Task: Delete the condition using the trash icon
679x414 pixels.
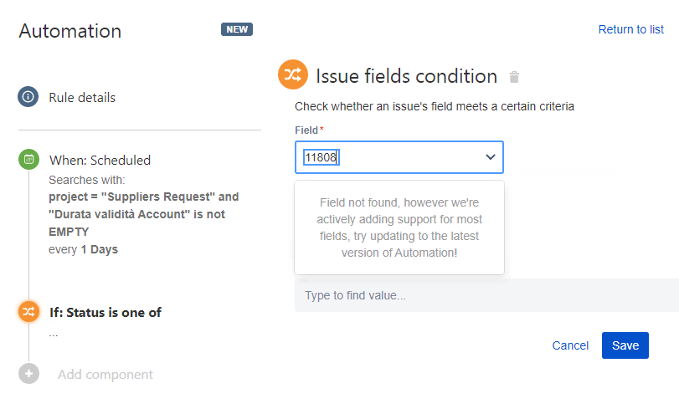Action: click(x=514, y=78)
